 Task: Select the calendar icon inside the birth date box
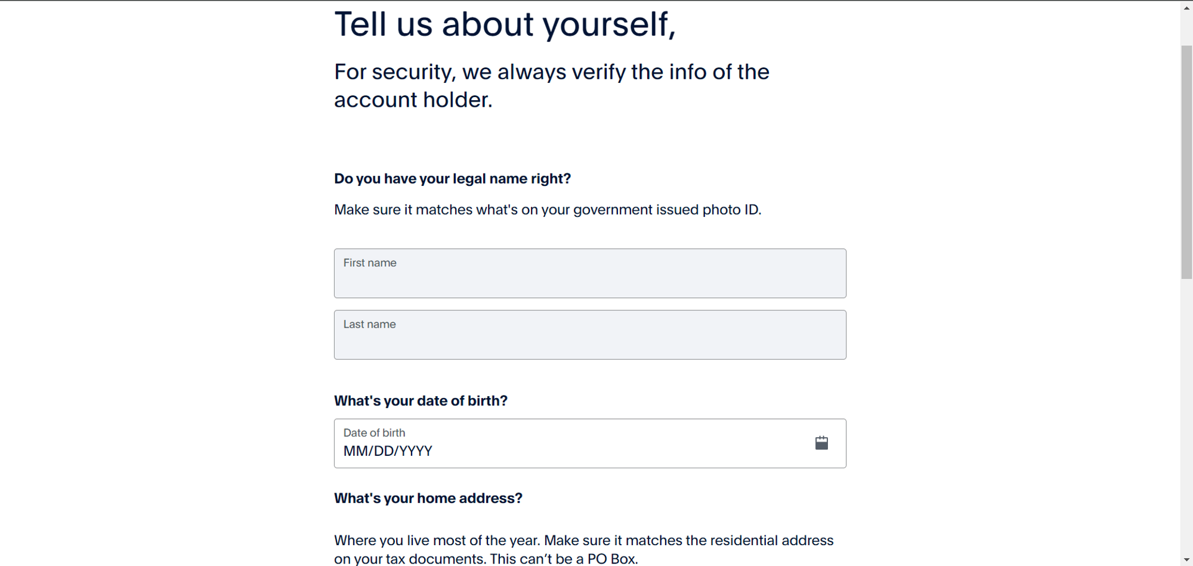click(x=822, y=443)
